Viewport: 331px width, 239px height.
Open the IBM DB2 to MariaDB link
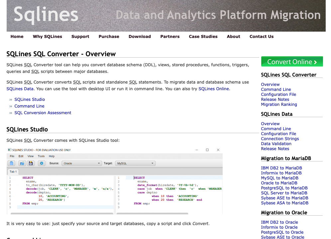[x=281, y=168]
